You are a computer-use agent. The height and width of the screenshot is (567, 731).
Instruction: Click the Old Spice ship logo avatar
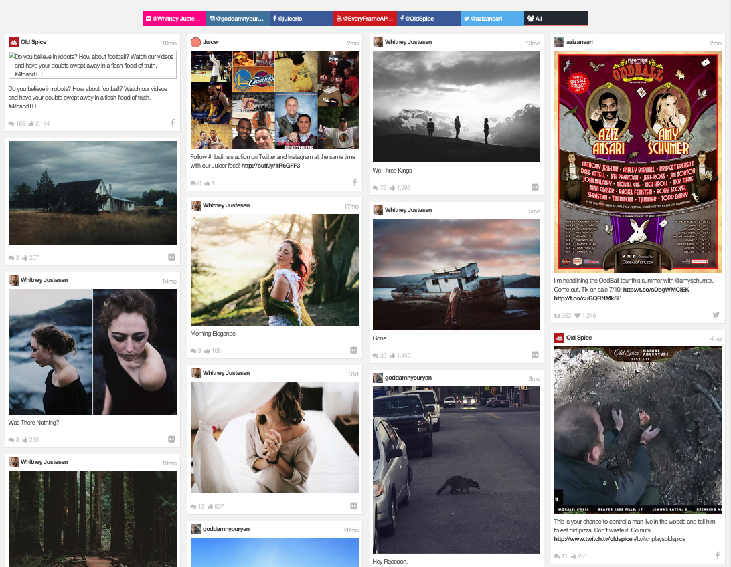click(13, 41)
